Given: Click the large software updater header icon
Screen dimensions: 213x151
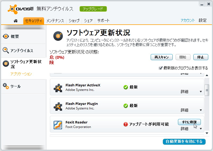Looking at the screenshot, I should click(x=58, y=36).
